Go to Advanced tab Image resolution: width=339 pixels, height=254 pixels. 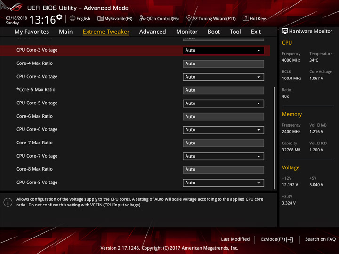point(153,32)
